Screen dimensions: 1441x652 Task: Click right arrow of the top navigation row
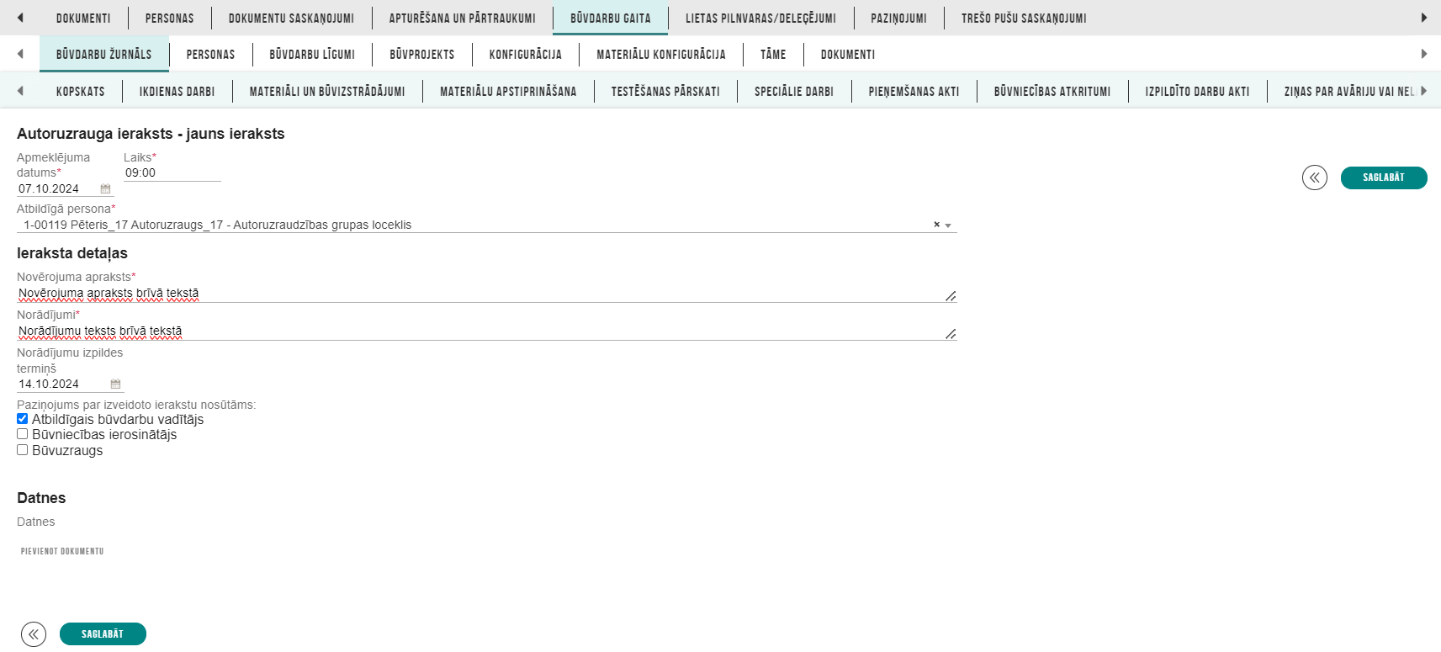tap(1424, 18)
